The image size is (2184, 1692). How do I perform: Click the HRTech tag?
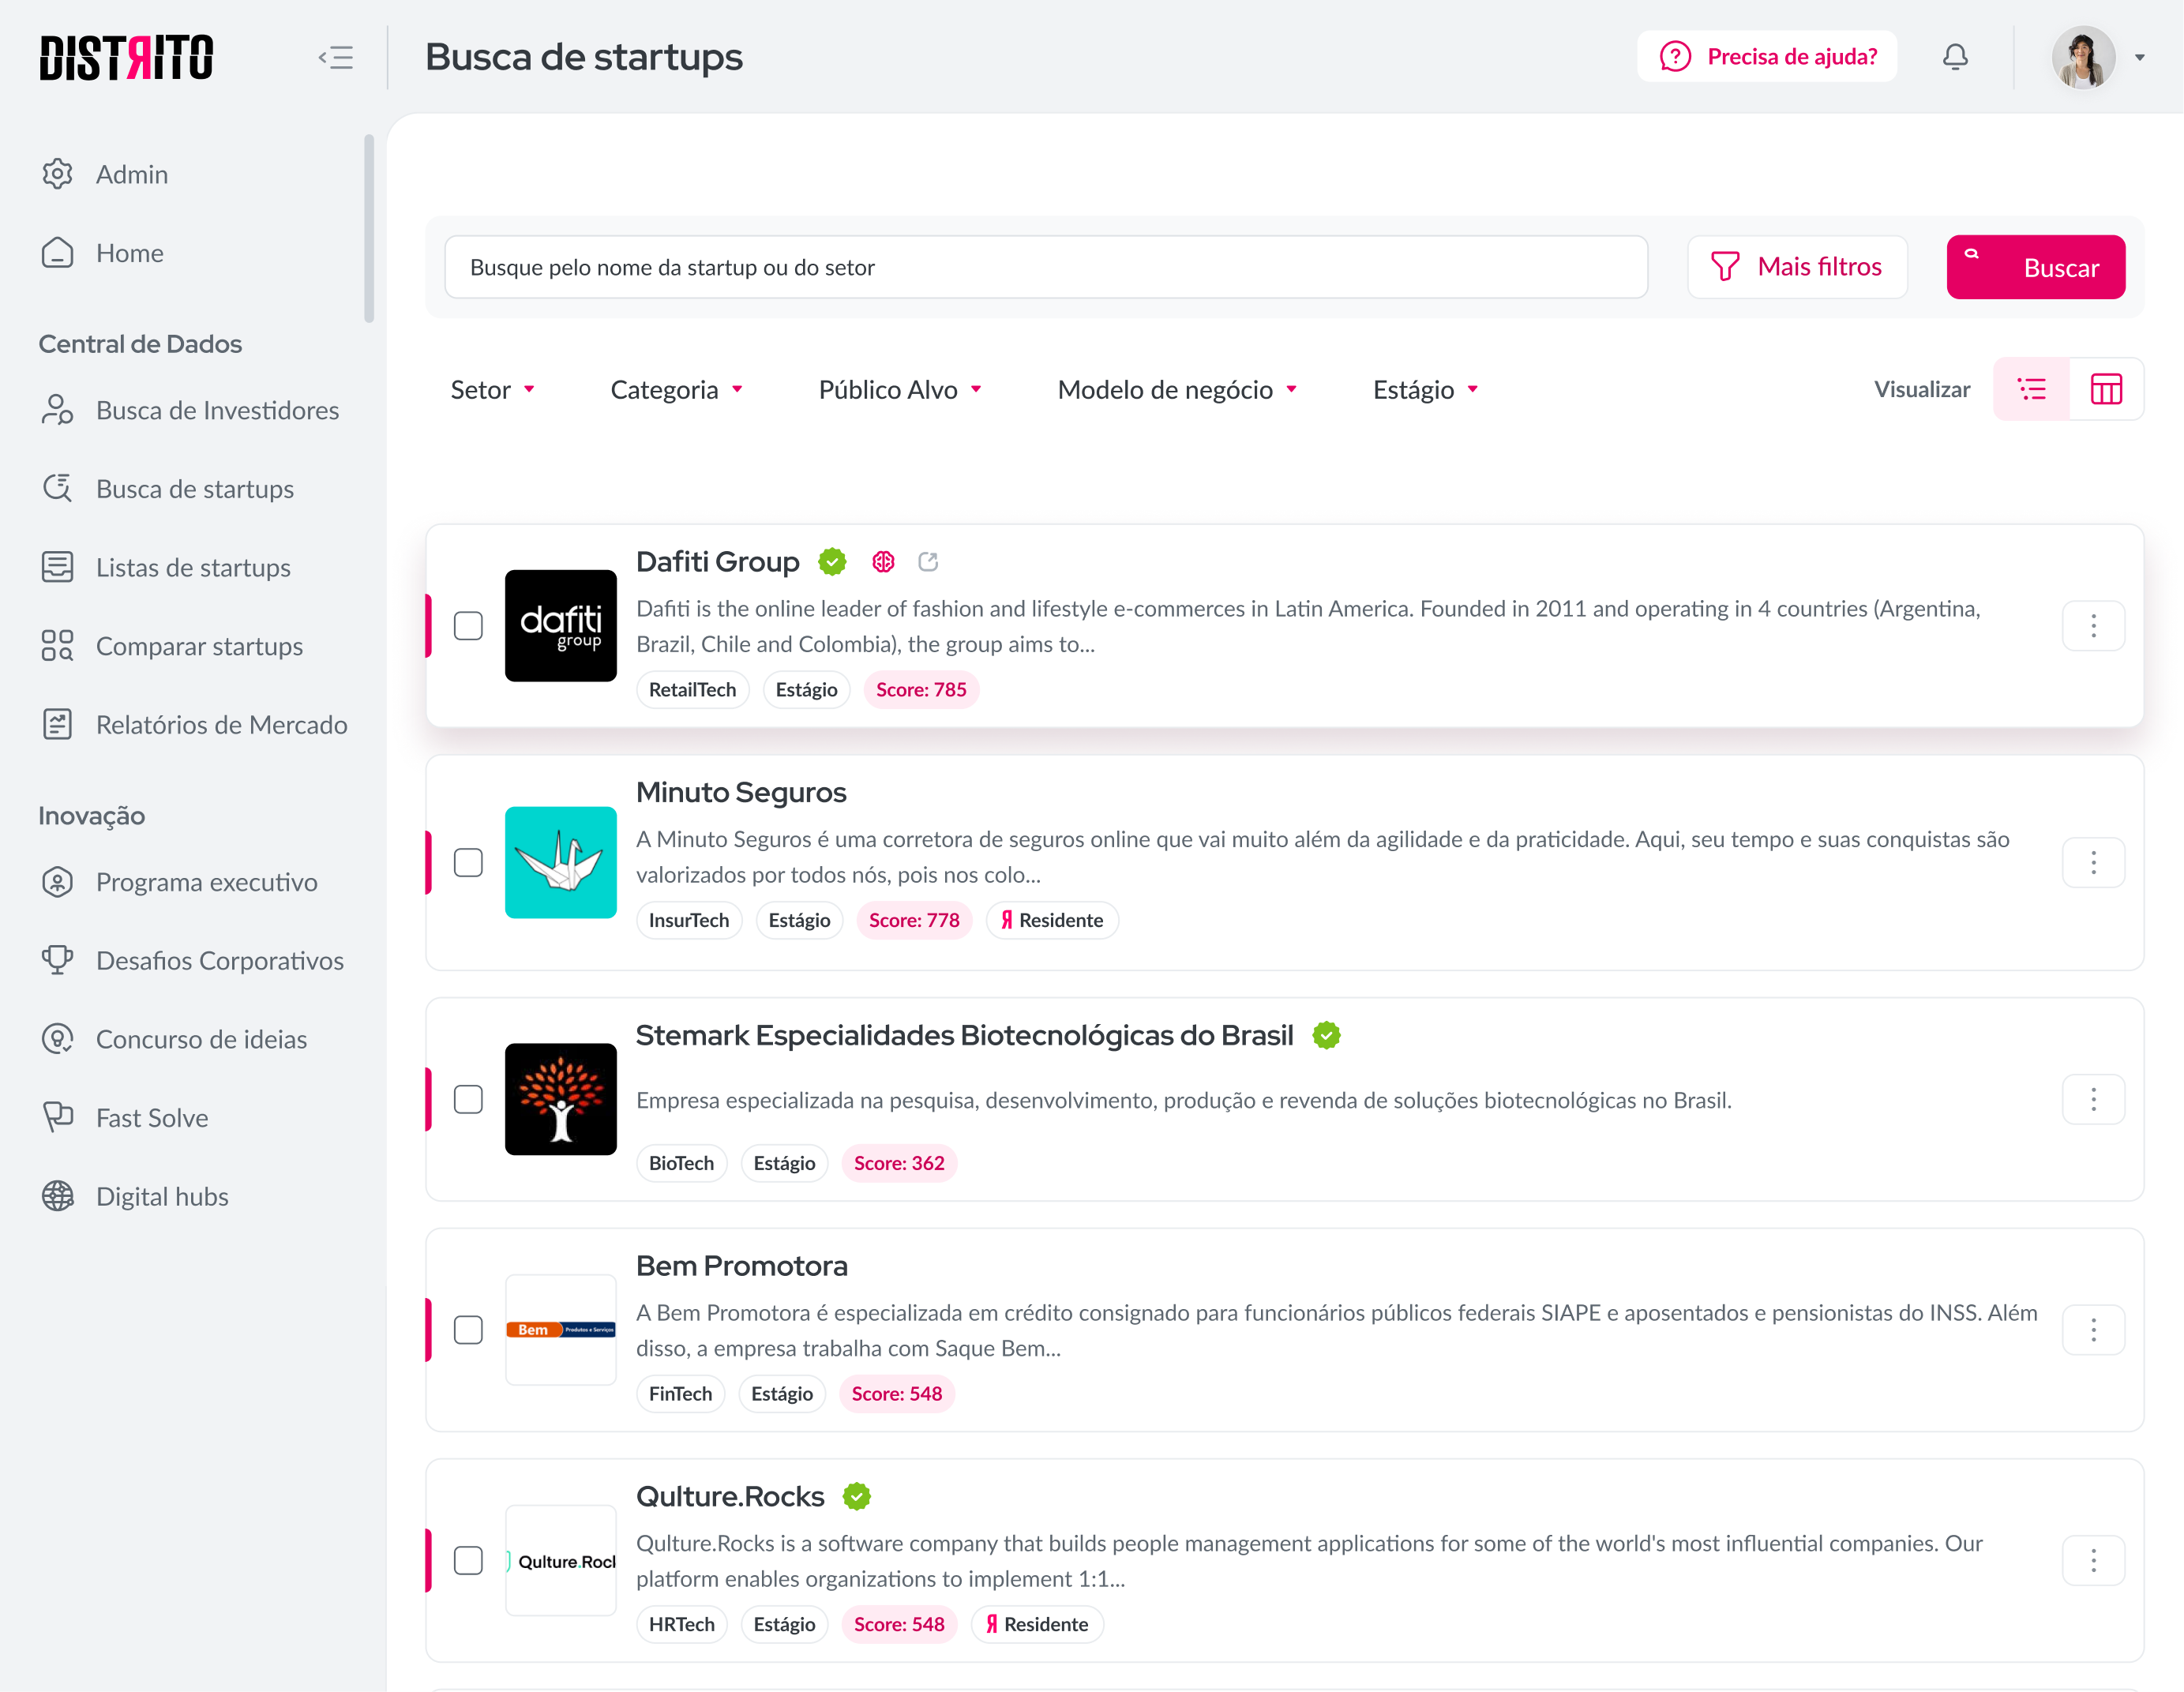coord(682,1624)
